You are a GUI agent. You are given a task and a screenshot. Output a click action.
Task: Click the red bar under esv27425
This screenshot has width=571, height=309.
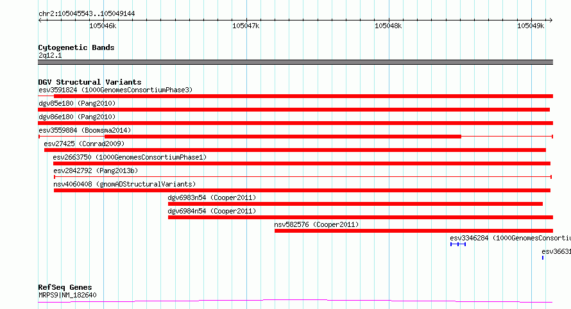pyautogui.click(x=295, y=150)
